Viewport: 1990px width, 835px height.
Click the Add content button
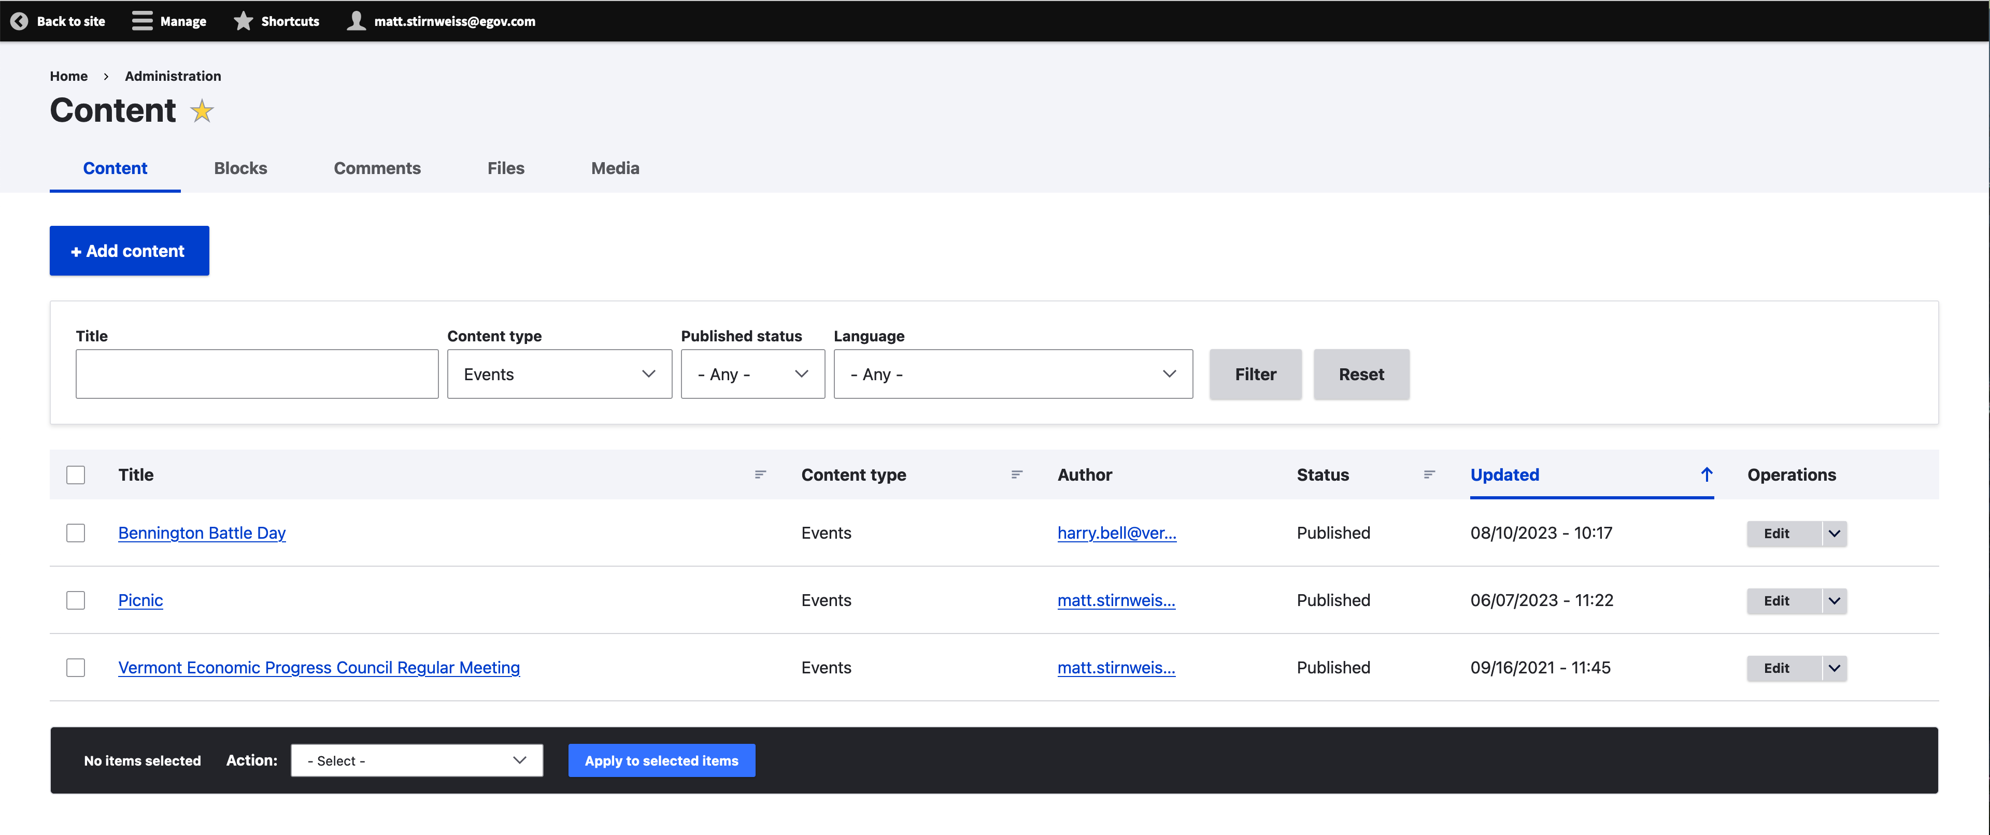click(x=129, y=251)
